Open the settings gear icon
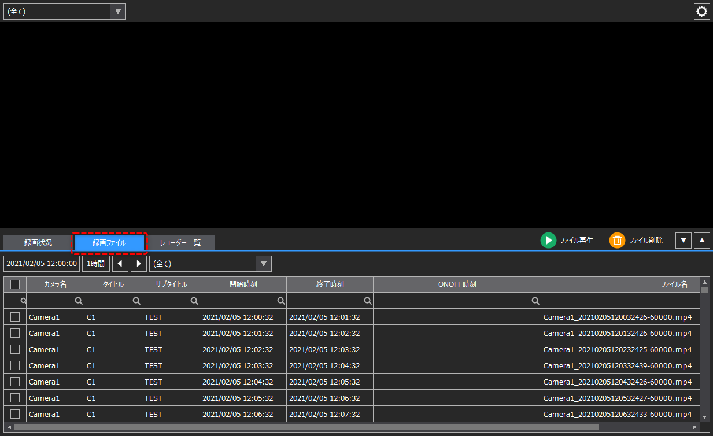Screen dimensions: 713x436 (701, 11)
